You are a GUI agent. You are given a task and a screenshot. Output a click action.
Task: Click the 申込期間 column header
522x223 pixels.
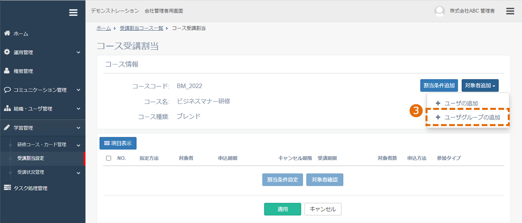(228, 158)
